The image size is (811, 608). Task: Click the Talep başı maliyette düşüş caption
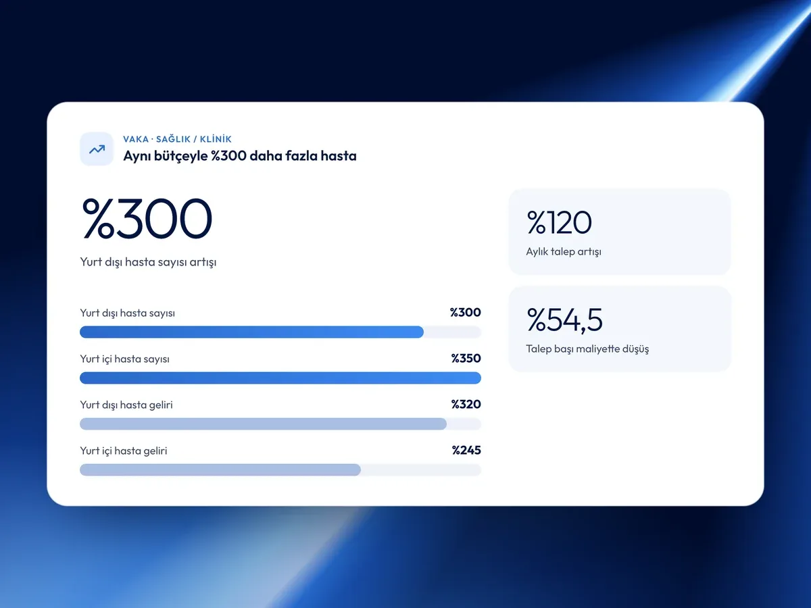[587, 349]
